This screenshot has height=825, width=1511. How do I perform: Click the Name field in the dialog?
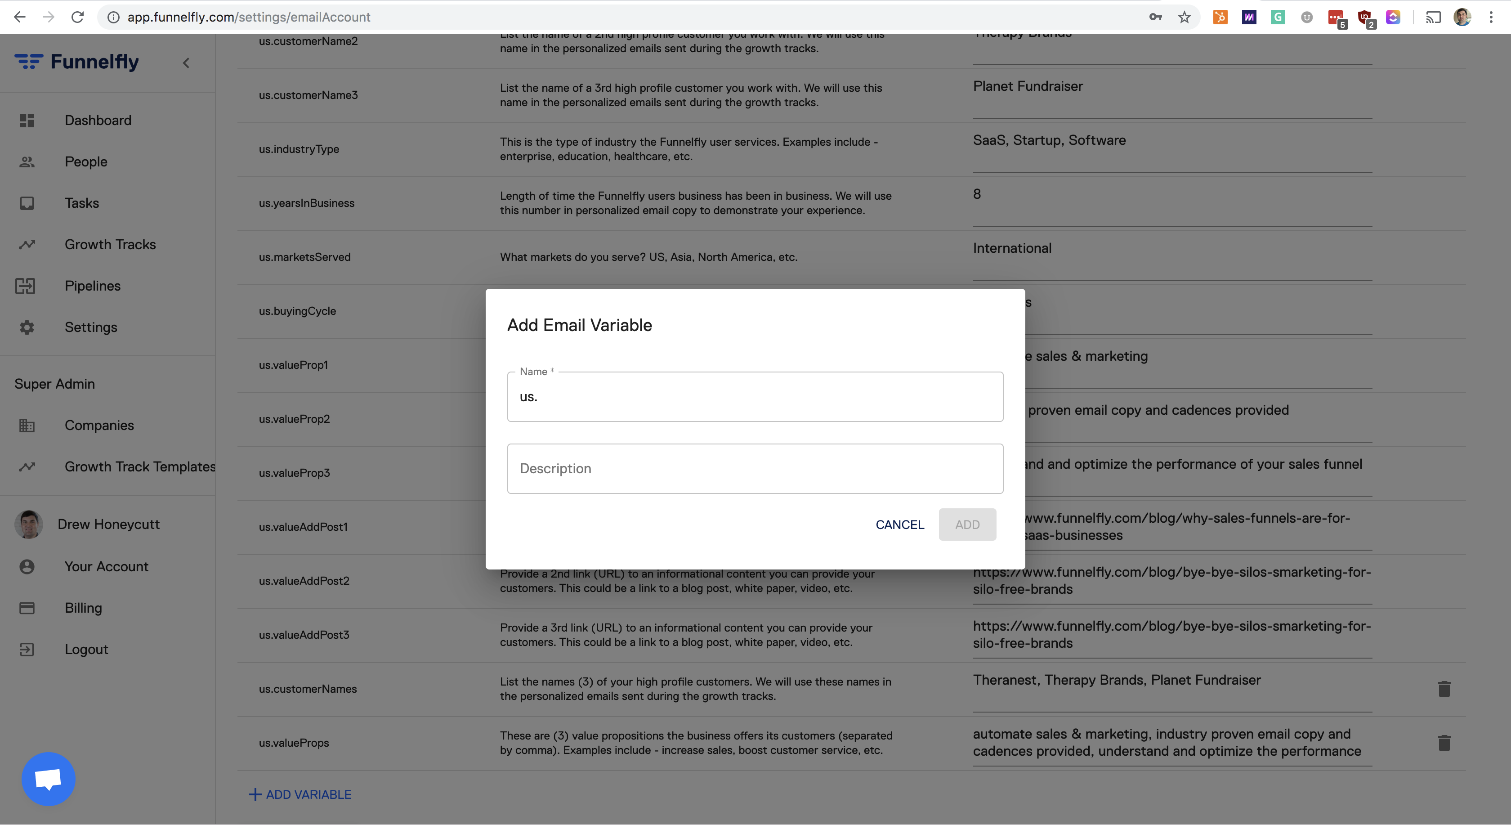755,397
